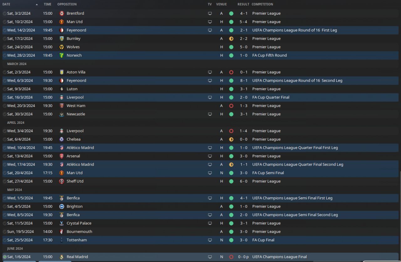Screen dimensions: 401x262
Task: Toggle the check circle beside Sat, 3/2/2024
Action: (x=5, y=13)
